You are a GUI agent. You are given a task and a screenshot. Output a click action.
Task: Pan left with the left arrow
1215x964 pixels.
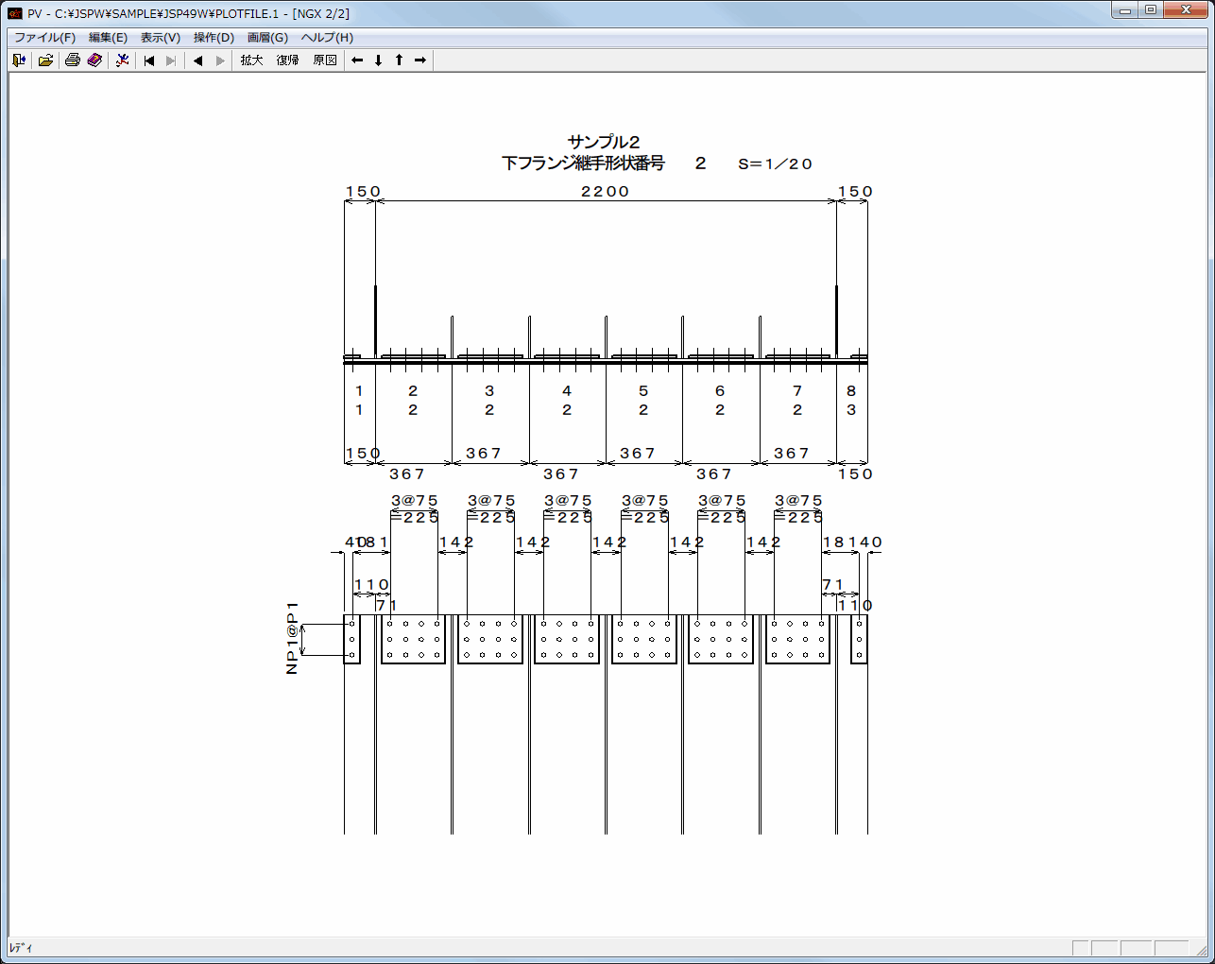click(x=357, y=60)
